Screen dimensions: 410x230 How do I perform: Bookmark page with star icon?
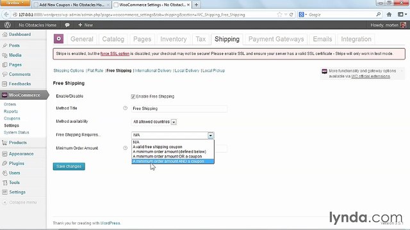279,15
